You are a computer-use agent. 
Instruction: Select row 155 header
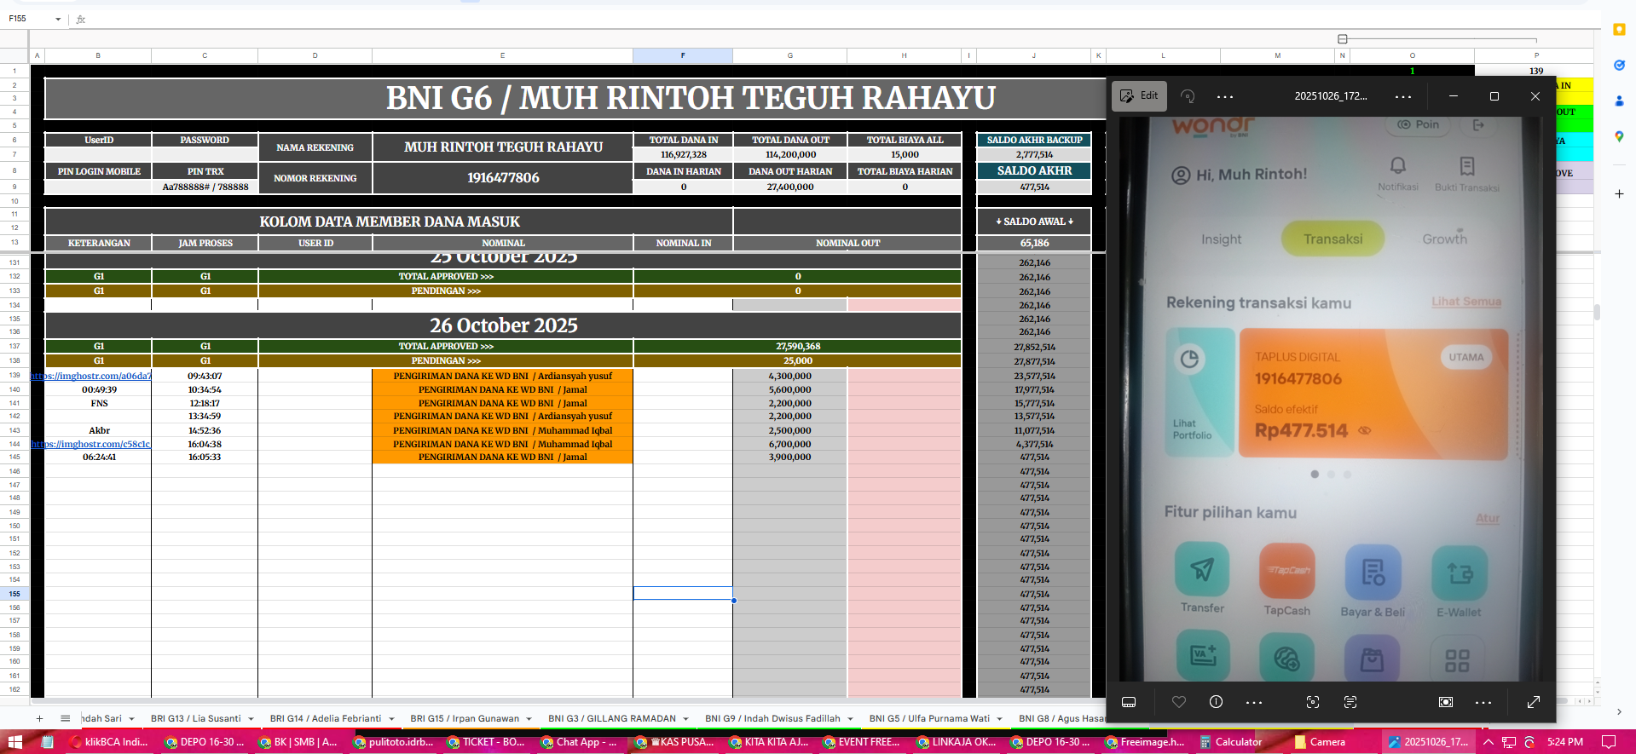(x=14, y=594)
